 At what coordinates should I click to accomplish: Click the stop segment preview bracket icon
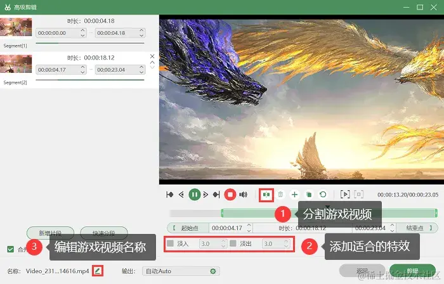(359, 195)
